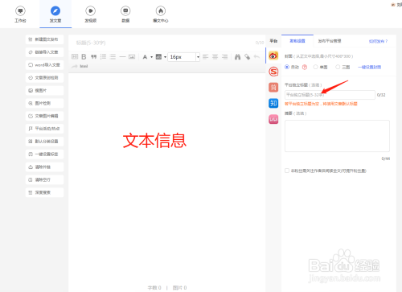Viewport: 402px width, 292px height.
Task: Click the 文章原创检测 sidebar button
Action: [45, 77]
